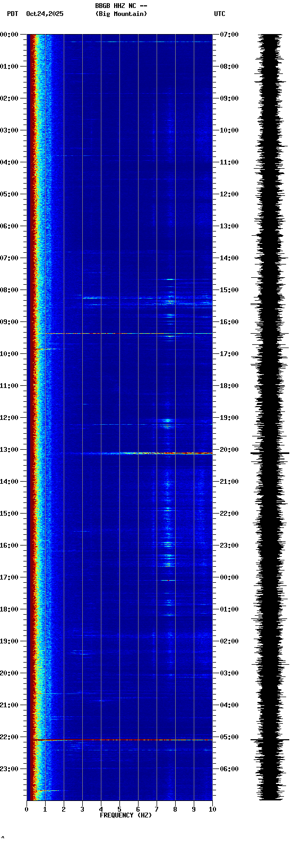This screenshot has width=293, height=843.
Task: Click the "FREQUENCY (HZ)" axis title
Action: point(126,815)
